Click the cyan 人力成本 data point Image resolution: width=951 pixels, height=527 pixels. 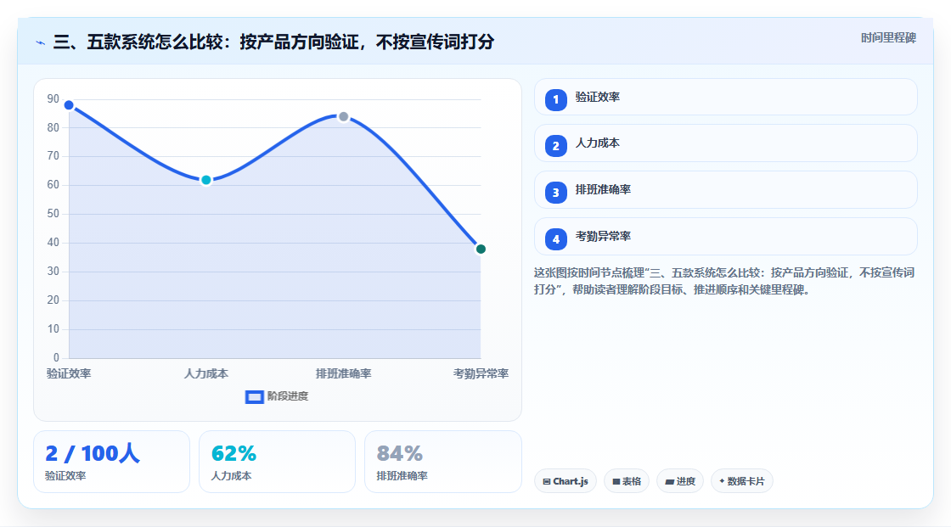(206, 180)
